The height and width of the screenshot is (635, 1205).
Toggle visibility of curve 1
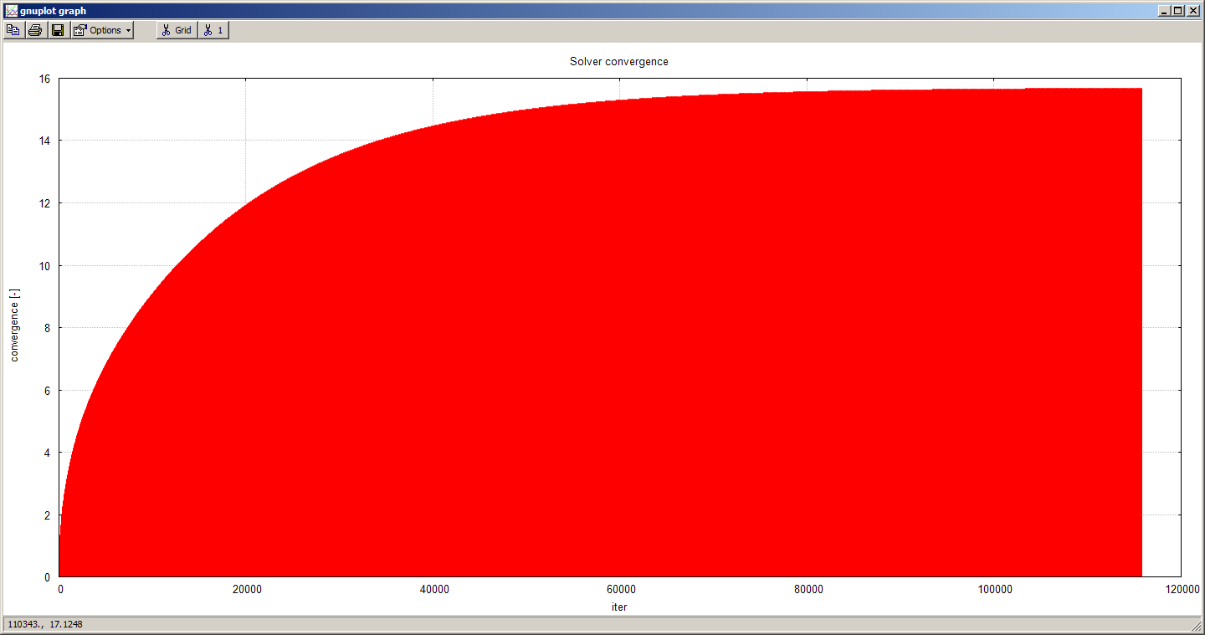213,30
